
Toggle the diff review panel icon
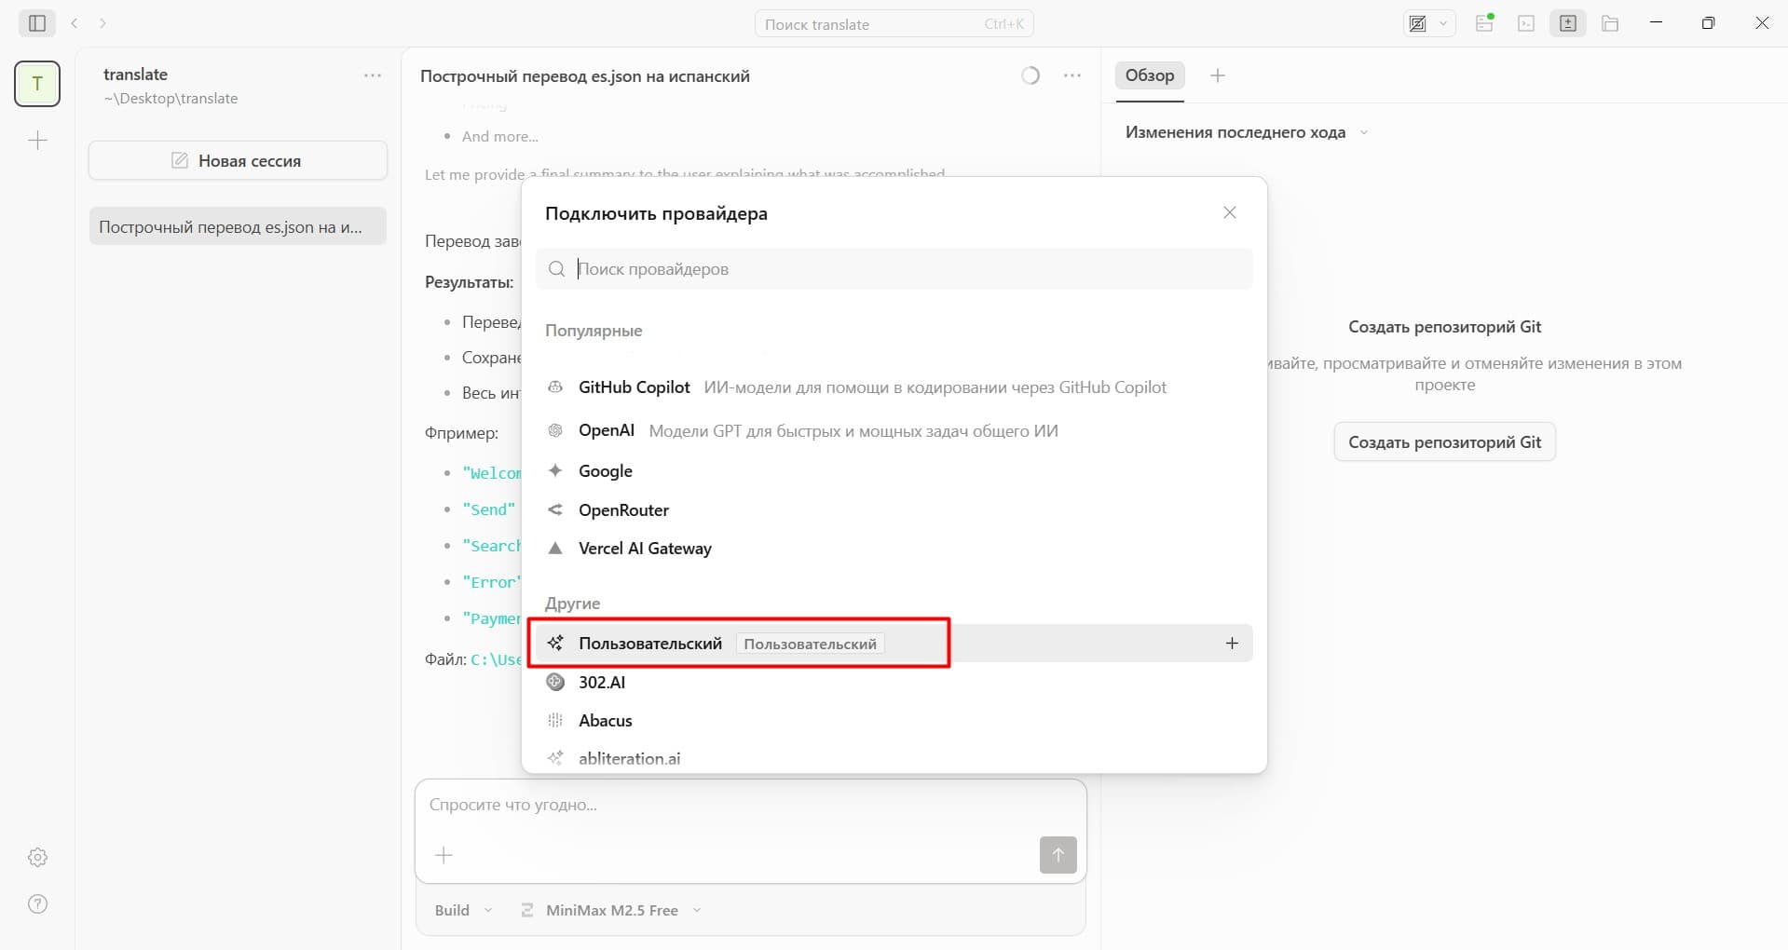click(1568, 24)
